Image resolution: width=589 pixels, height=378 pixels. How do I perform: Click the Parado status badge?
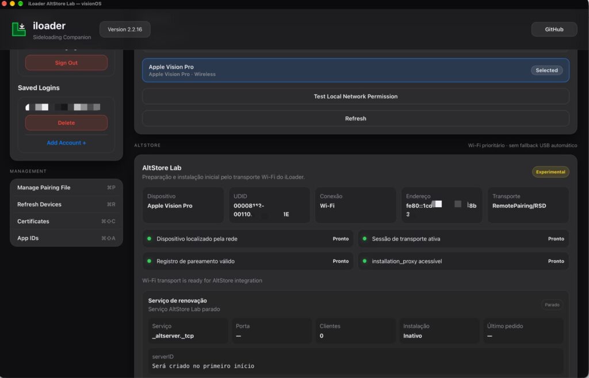click(x=552, y=305)
